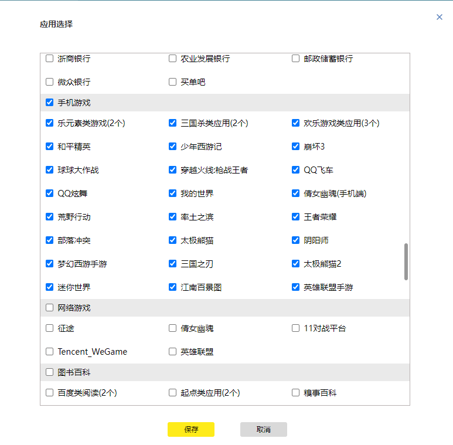
Task: Uncheck 乐元素类游戏(2个)
Action: pos(49,123)
